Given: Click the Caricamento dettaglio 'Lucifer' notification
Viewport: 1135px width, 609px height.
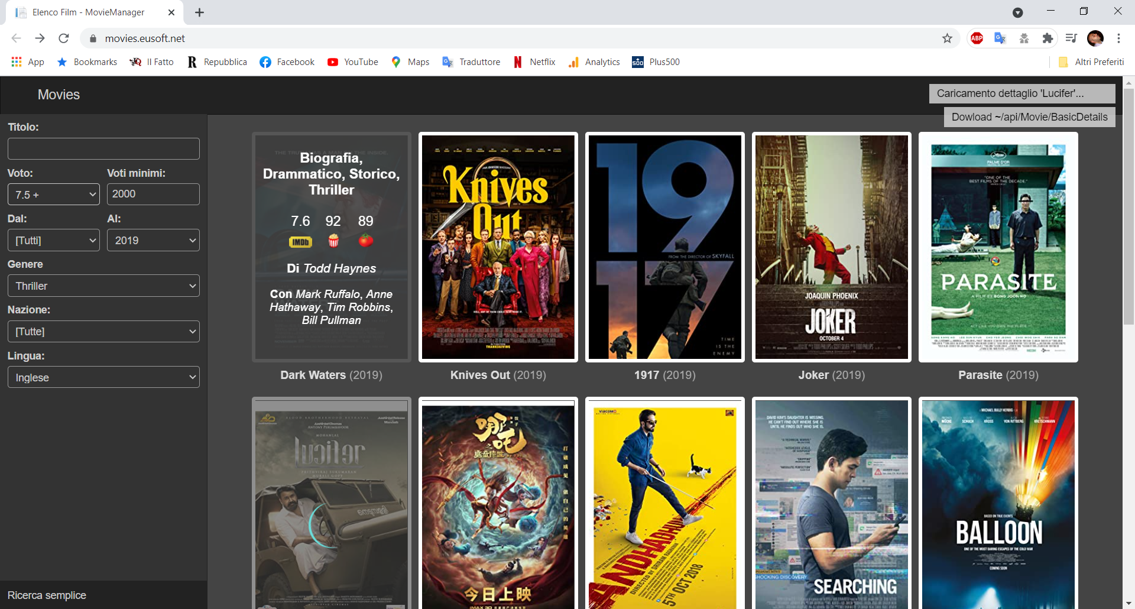Looking at the screenshot, I should [x=1022, y=93].
